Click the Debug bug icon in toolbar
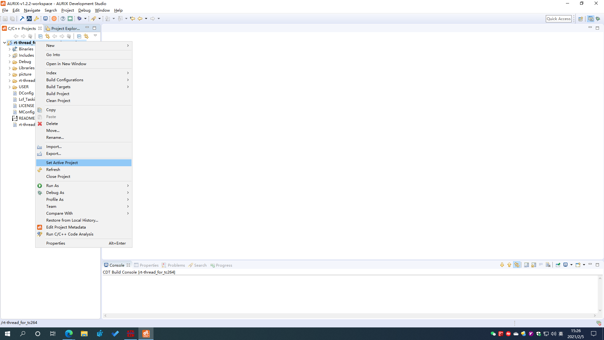Image resolution: width=604 pixels, height=340 pixels. point(80,19)
